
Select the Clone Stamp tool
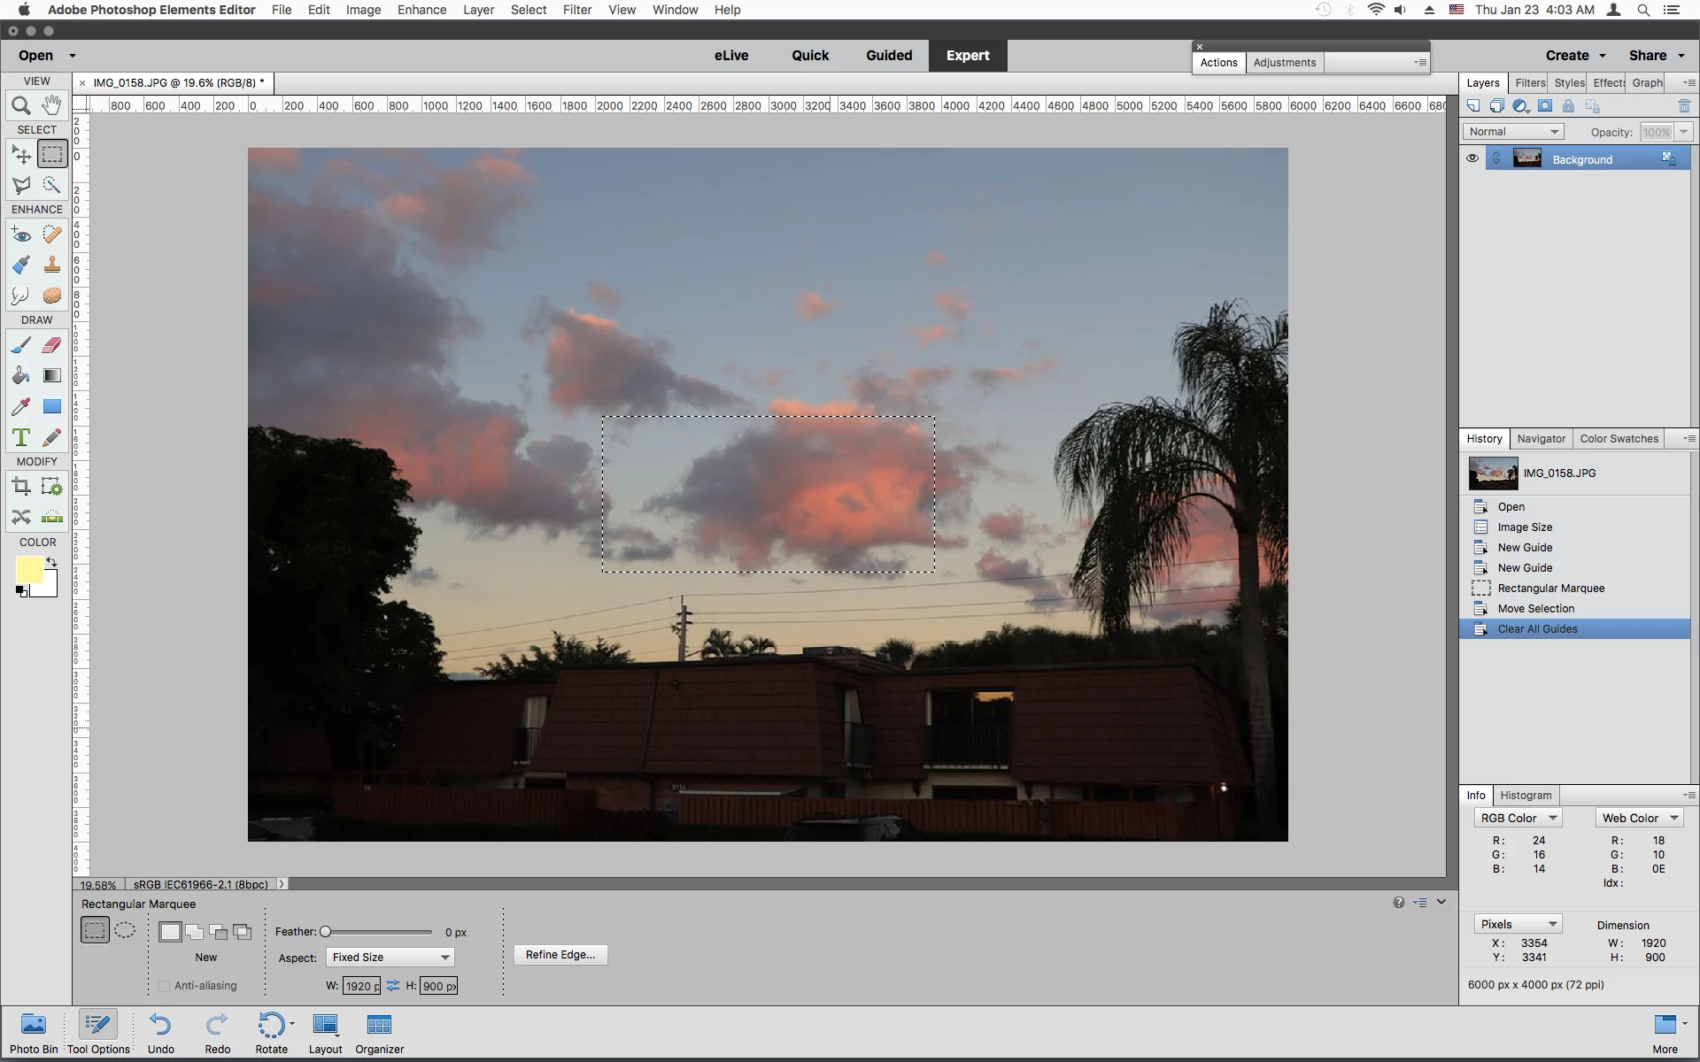click(52, 265)
